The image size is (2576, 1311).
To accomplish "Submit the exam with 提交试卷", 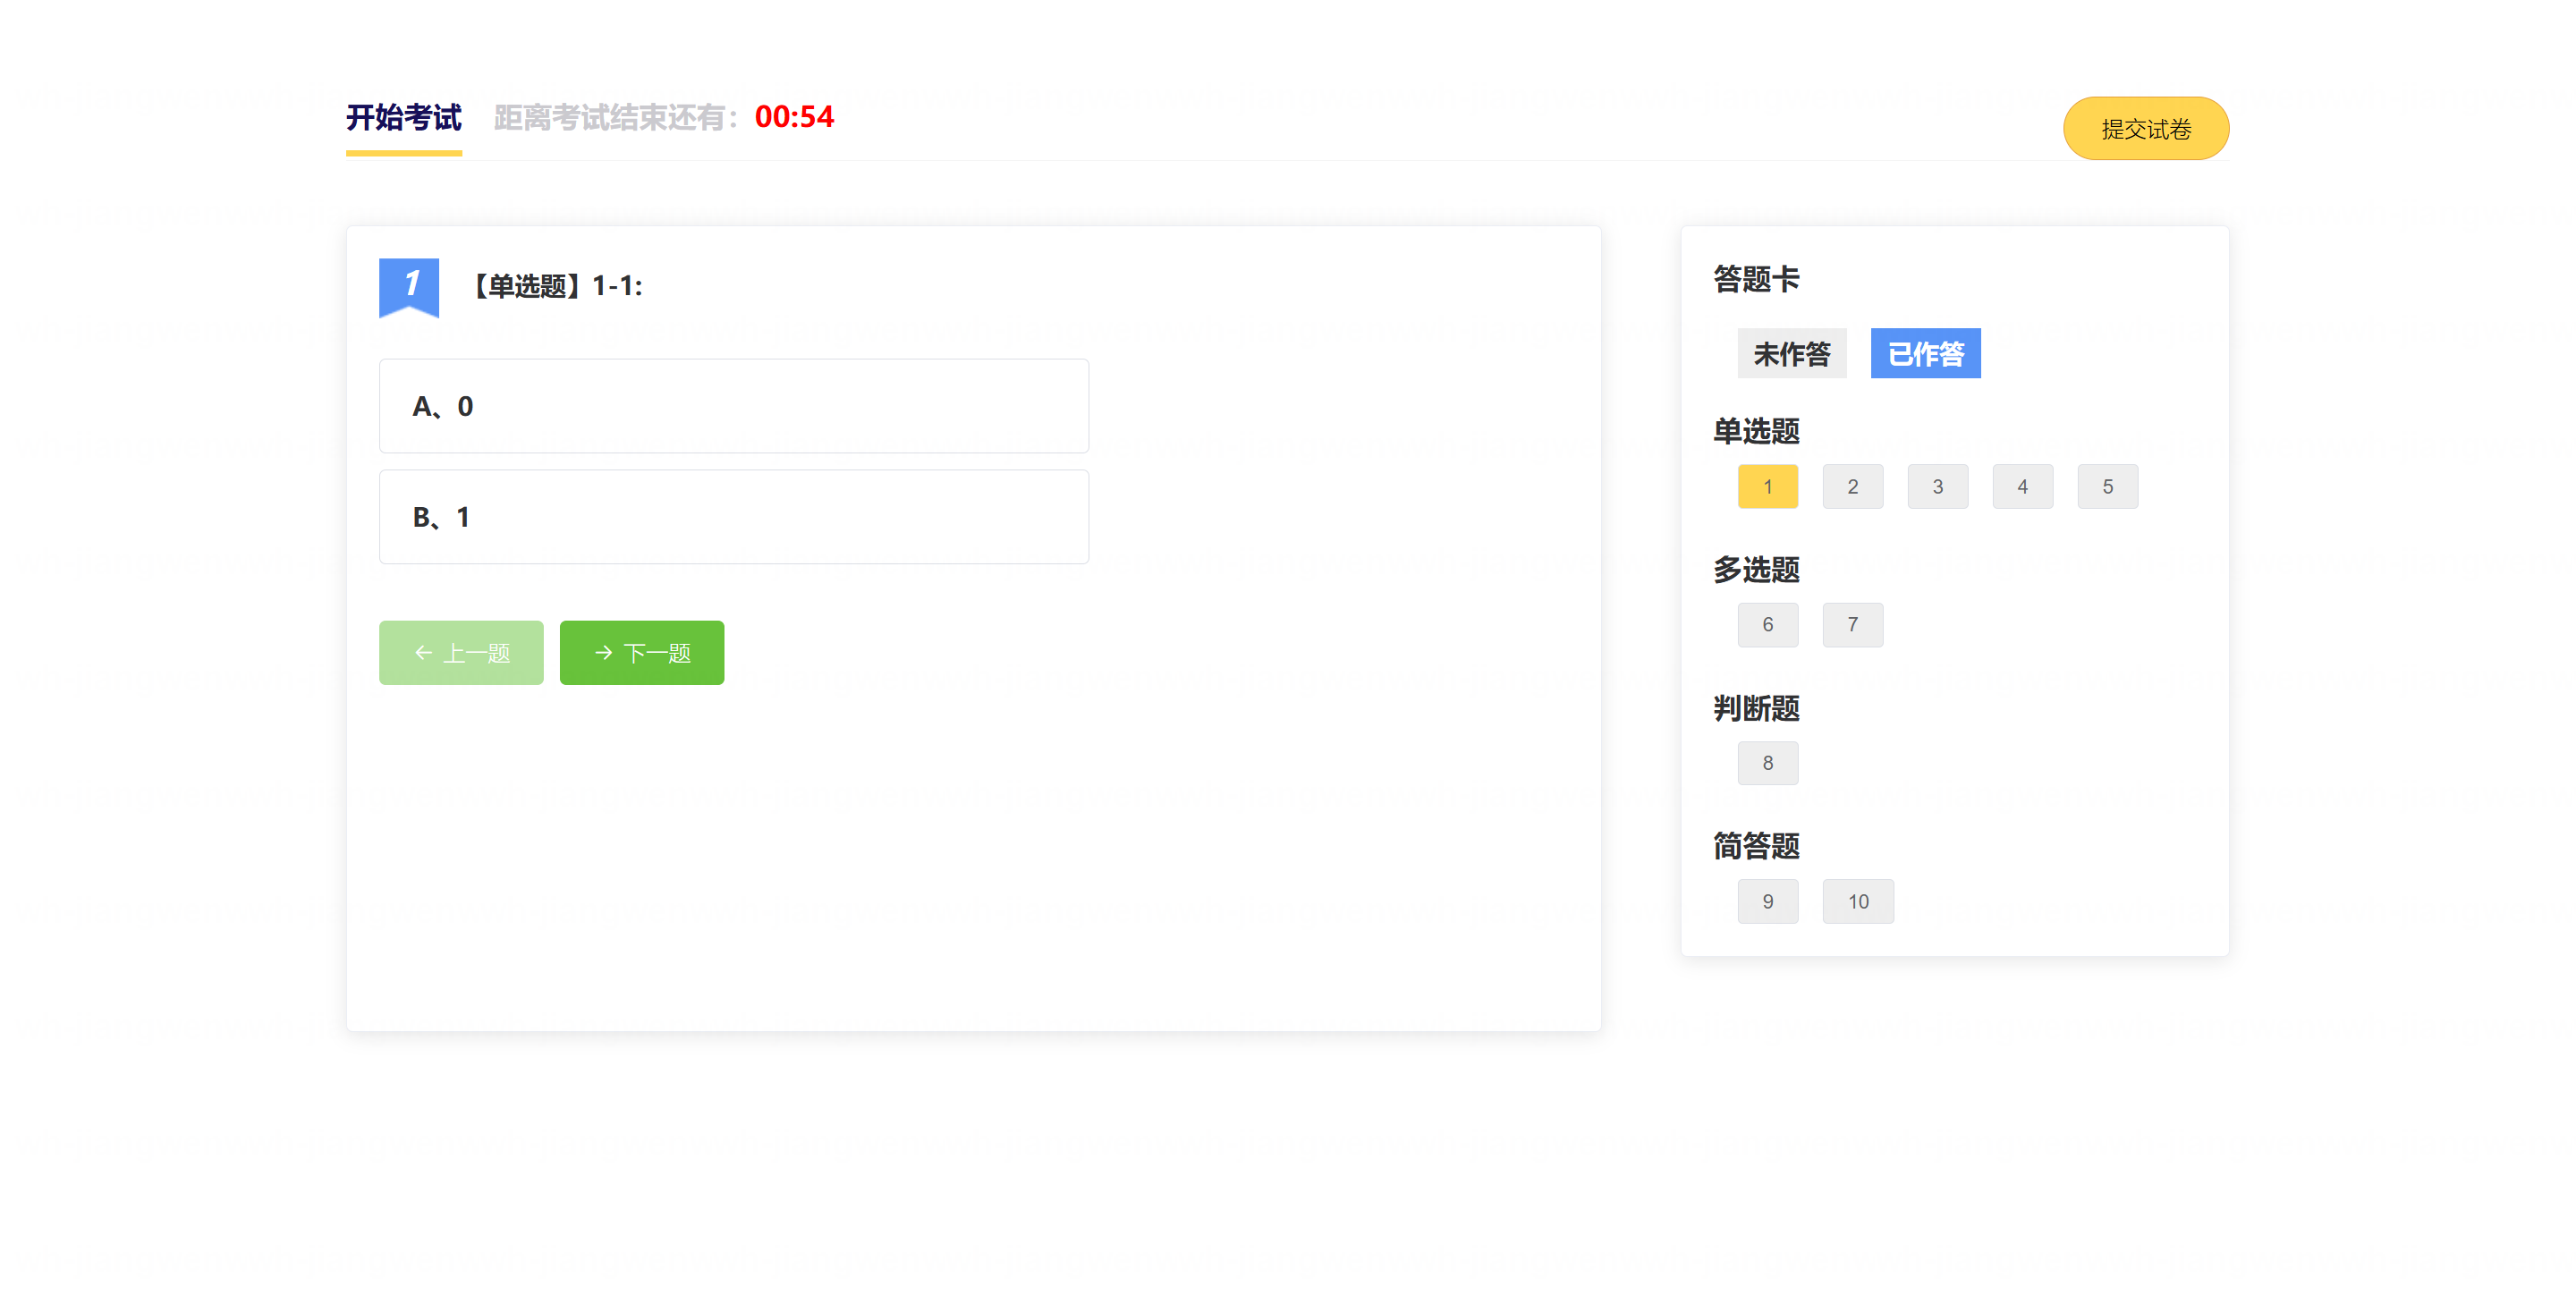I will coord(2145,129).
